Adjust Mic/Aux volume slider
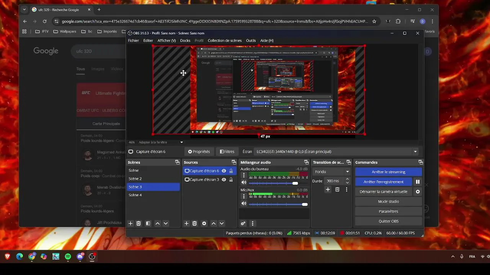Screen dimensions: 490x275 coord(305,204)
